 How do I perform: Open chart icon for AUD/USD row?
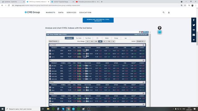pos(50,79)
